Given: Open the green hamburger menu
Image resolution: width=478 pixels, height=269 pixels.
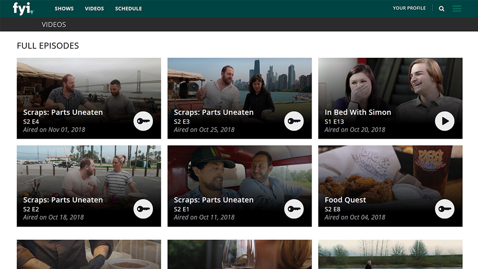Looking at the screenshot, I should 457,9.
